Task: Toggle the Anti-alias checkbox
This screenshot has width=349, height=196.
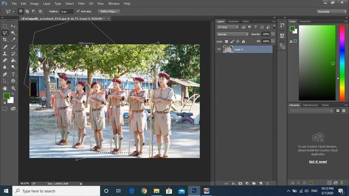Action: [x=78, y=11]
